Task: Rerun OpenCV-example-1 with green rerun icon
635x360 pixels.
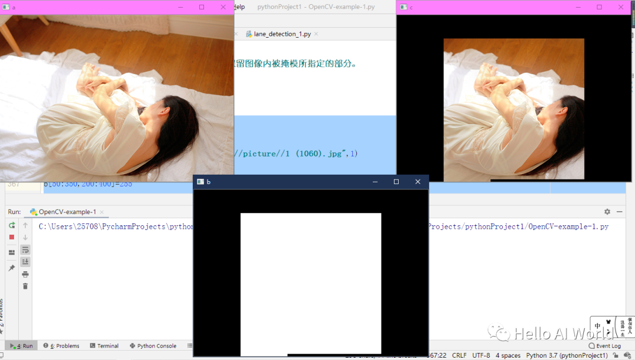Action: coord(12,225)
